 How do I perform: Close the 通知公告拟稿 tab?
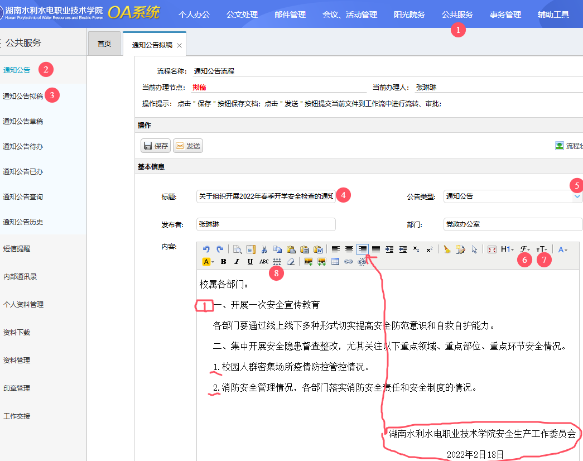(x=179, y=45)
